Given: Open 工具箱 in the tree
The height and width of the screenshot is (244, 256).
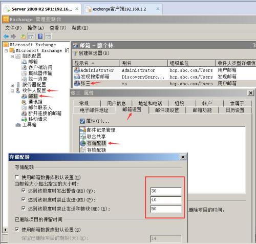Looking at the screenshot, I should [29, 125].
